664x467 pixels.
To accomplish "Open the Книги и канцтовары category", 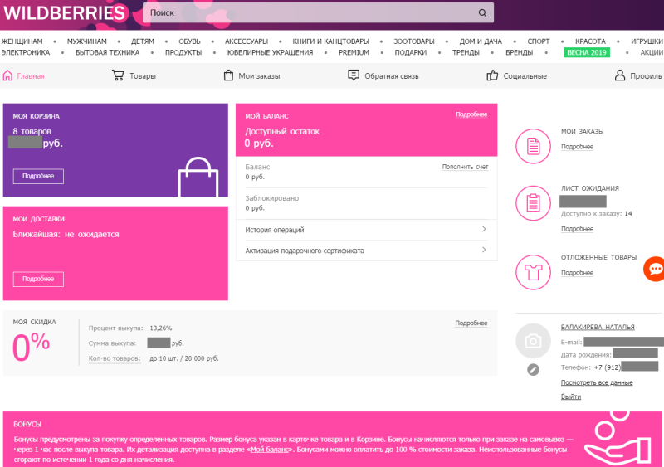I will (x=330, y=41).
